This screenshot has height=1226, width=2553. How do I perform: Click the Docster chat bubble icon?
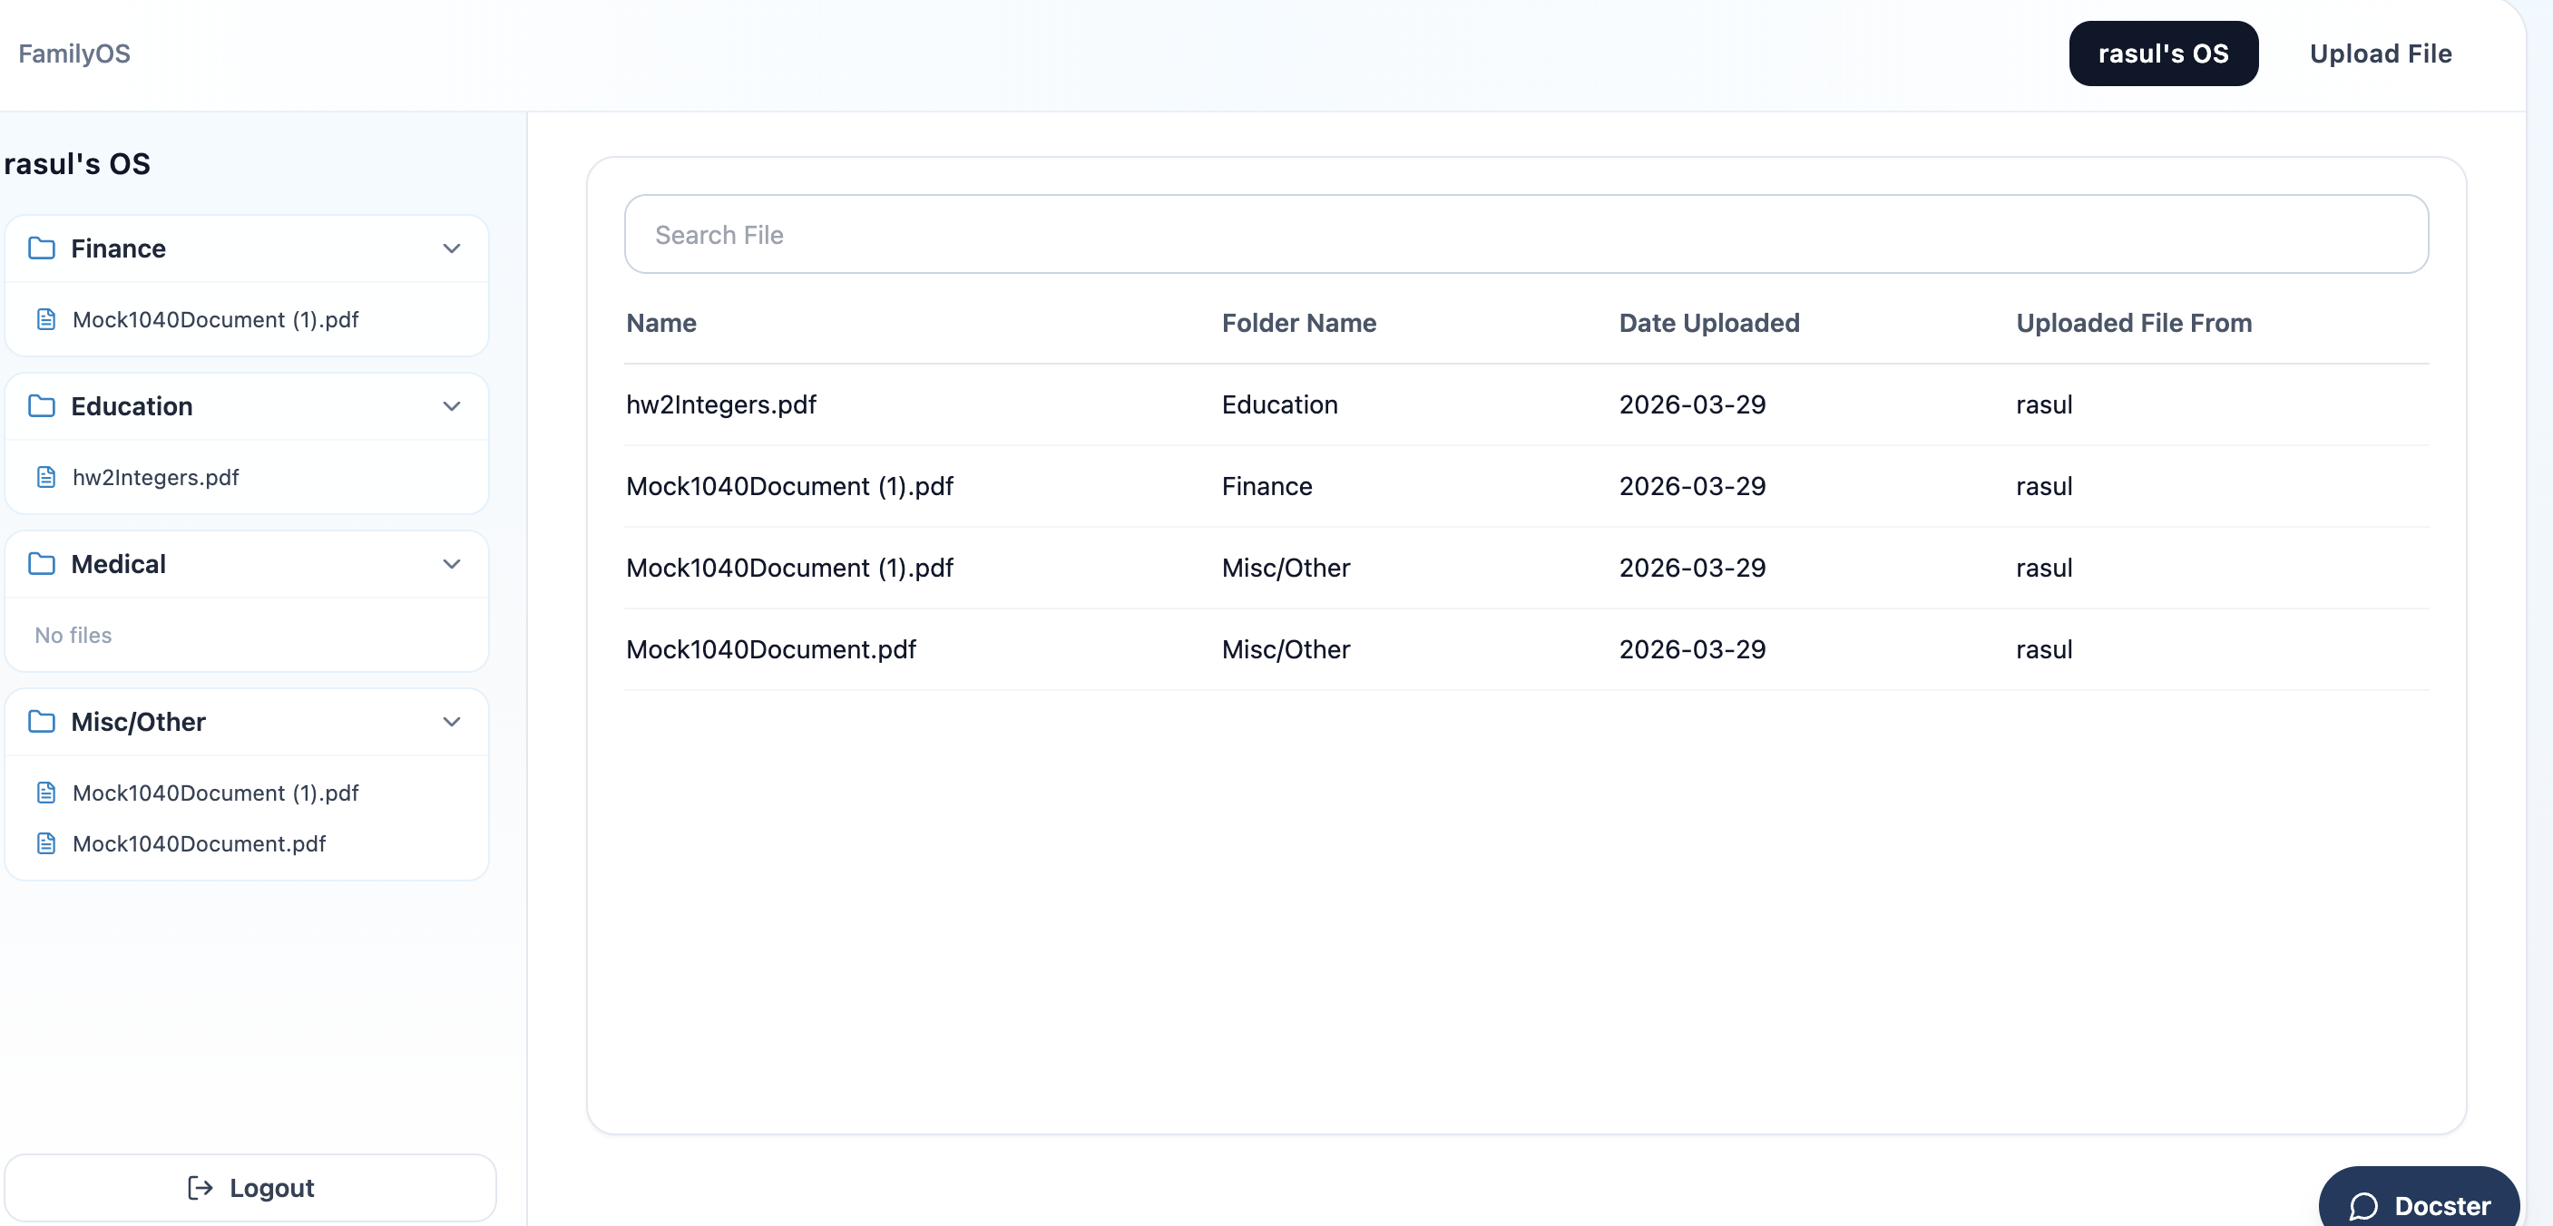(x=2362, y=1205)
